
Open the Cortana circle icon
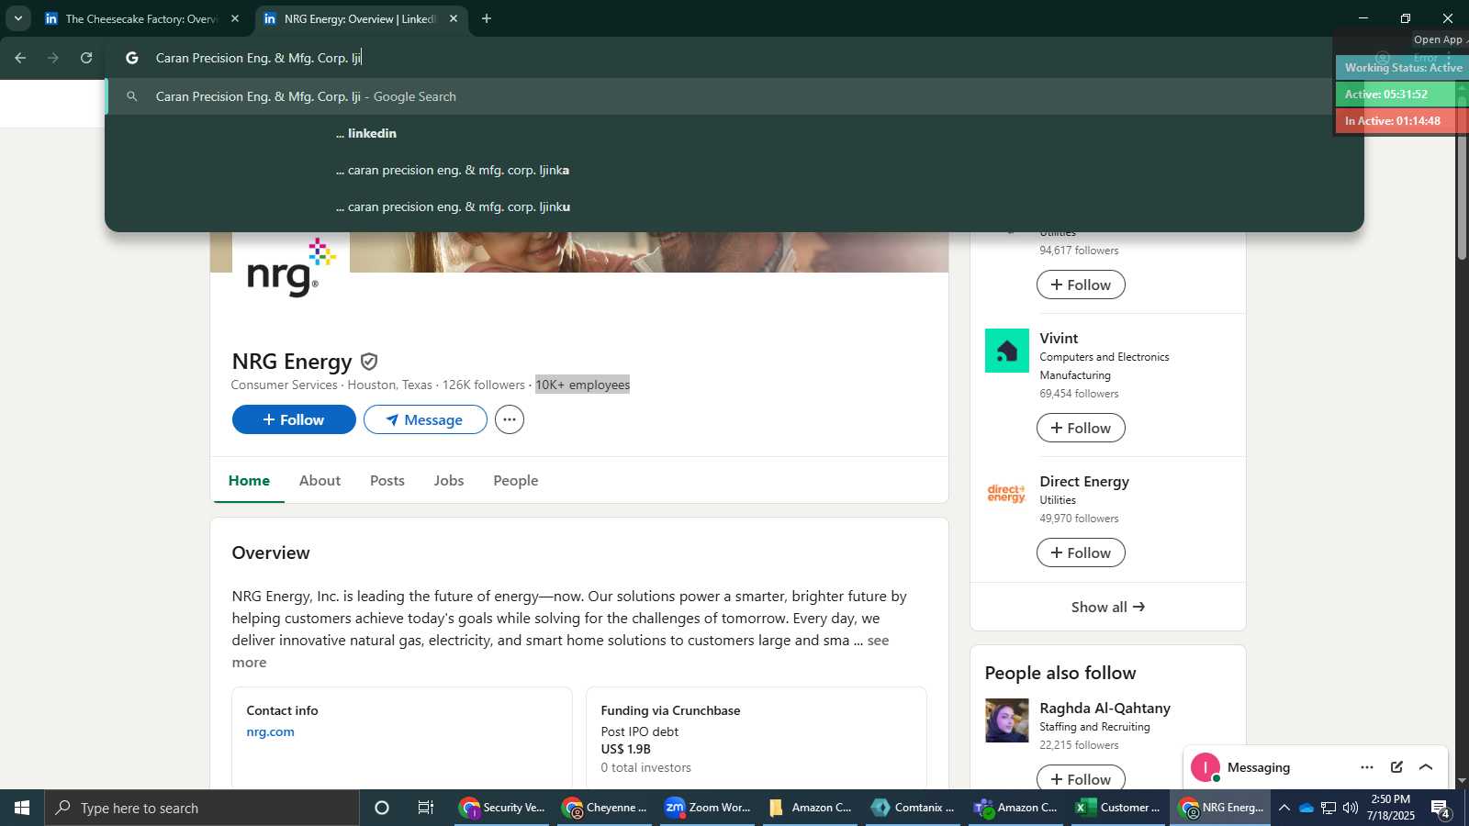(382, 808)
